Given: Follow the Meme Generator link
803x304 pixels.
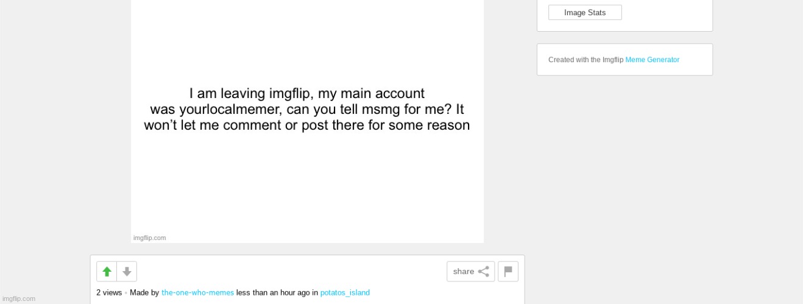Looking at the screenshot, I should [x=652, y=60].
